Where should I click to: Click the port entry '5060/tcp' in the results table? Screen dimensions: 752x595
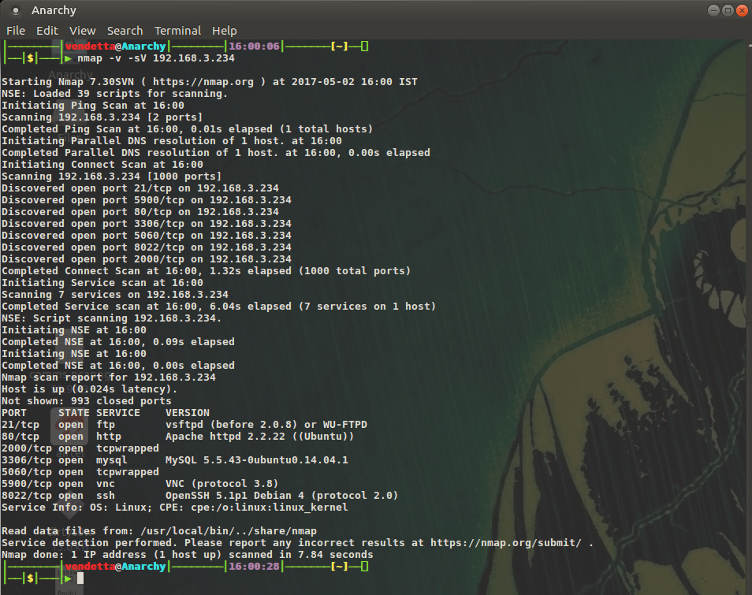26,472
